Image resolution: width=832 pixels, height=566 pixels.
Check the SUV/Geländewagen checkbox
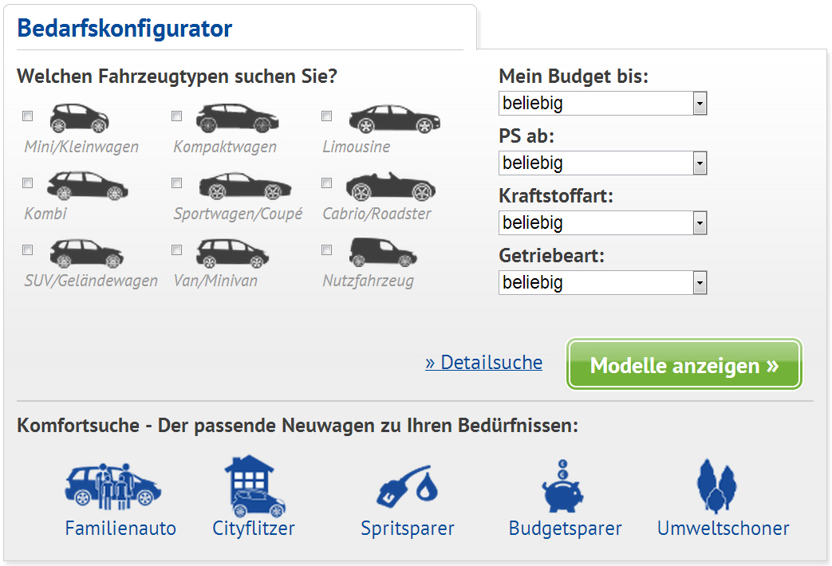[x=28, y=250]
